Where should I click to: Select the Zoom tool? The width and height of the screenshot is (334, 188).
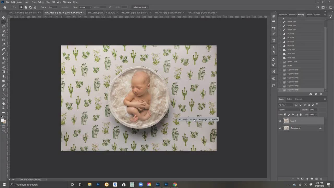pyautogui.click(x=3, y=107)
